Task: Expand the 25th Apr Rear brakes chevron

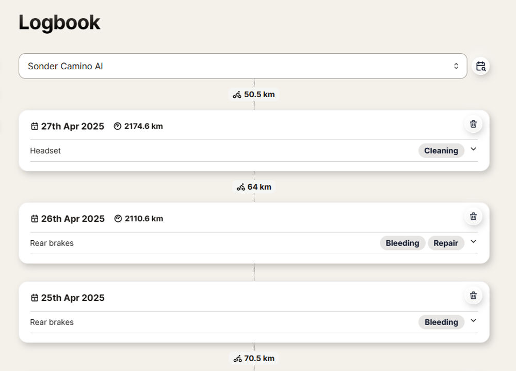Action: point(473,320)
